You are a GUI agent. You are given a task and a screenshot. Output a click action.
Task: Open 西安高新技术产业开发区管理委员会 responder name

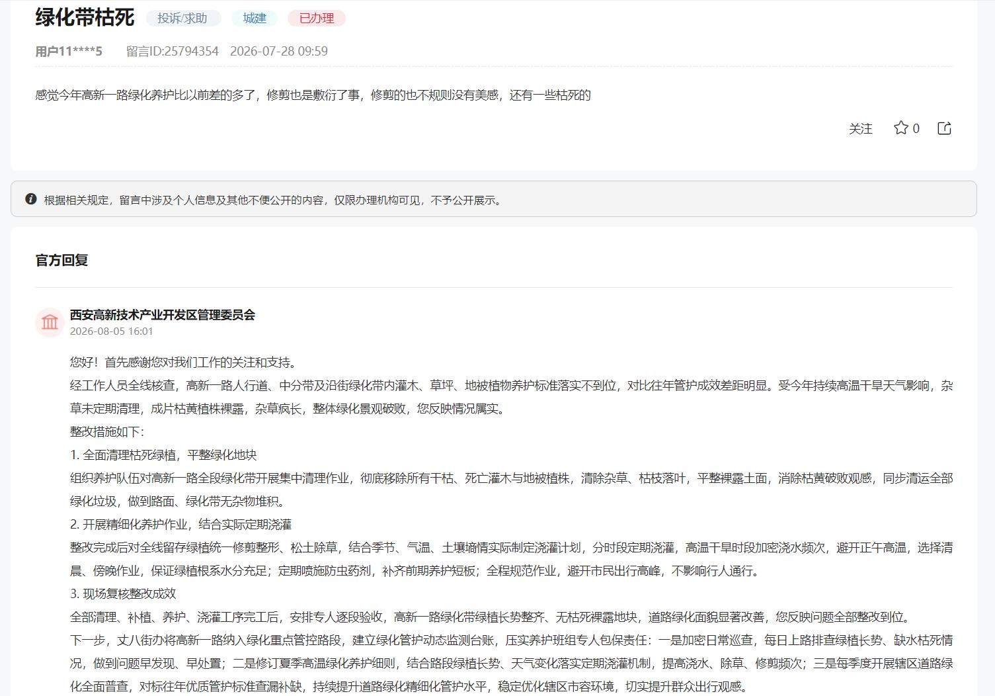163,315
